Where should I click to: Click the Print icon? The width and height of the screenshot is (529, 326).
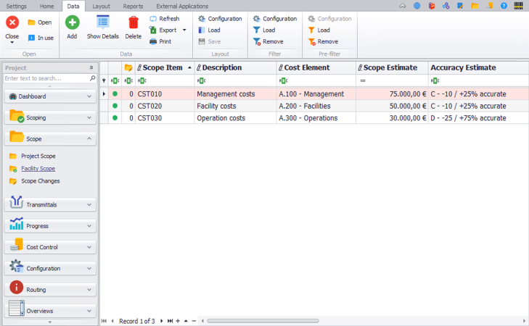pos(154,42)
